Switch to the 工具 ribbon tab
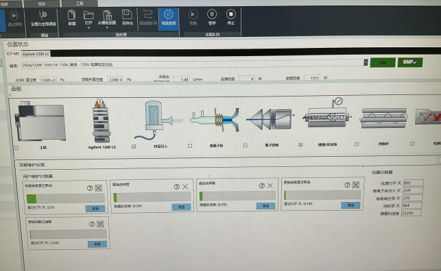 (80, 3)
